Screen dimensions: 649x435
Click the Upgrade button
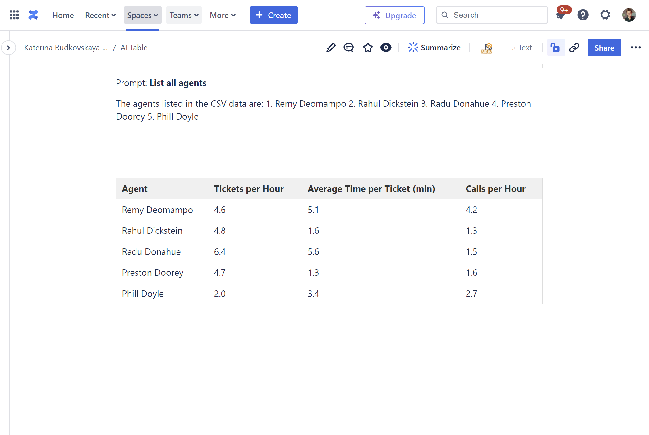coord(394,15)
